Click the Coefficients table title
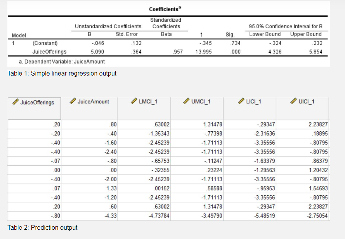 [165, 9]
